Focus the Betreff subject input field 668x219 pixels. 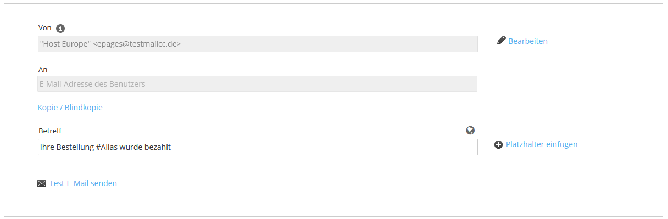(258, 147)
